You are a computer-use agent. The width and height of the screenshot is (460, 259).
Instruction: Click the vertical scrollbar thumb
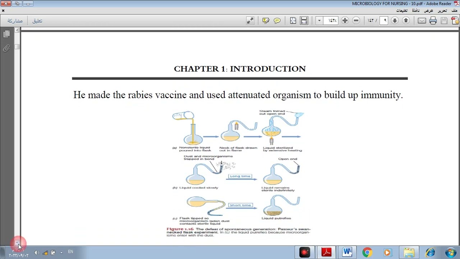17,47
